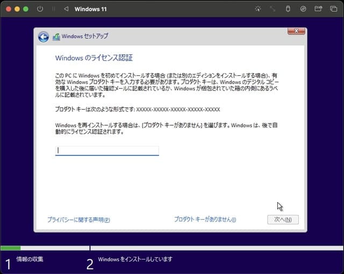Click step 2 Windows をインストールしています label
This screenshot has height=274, width=344.
click(135, 259)
